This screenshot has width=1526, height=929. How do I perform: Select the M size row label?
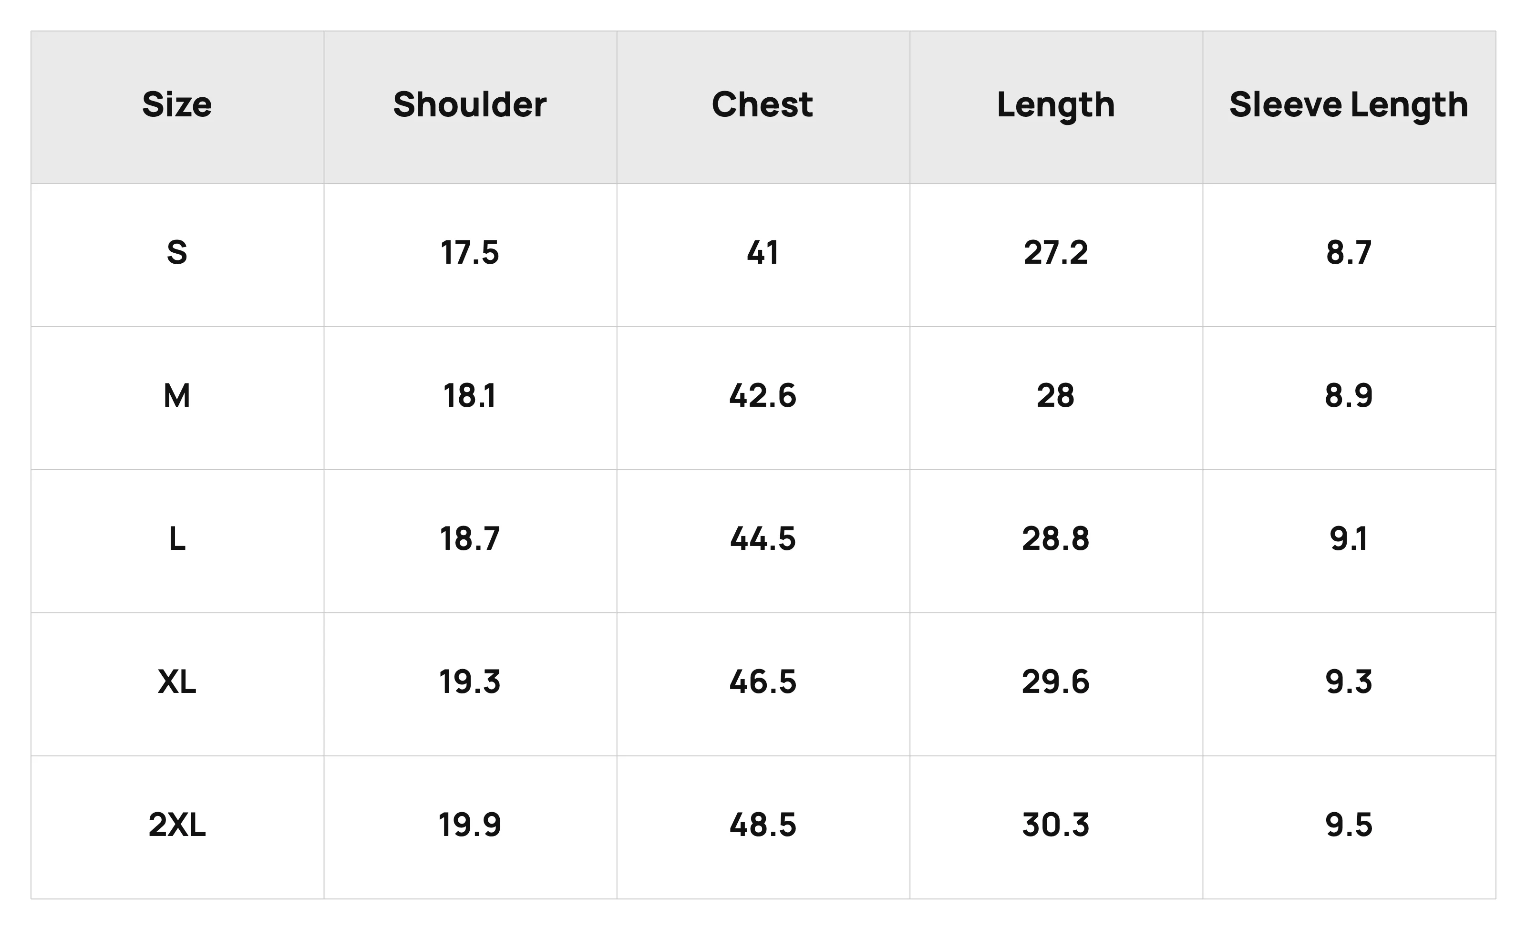coord(177,396)
